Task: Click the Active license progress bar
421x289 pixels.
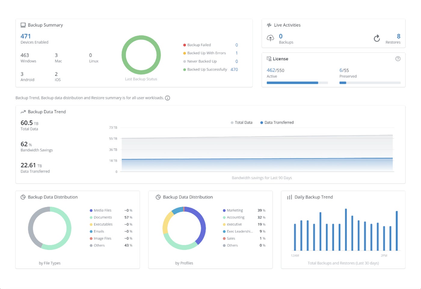Action: pos(297,83)
